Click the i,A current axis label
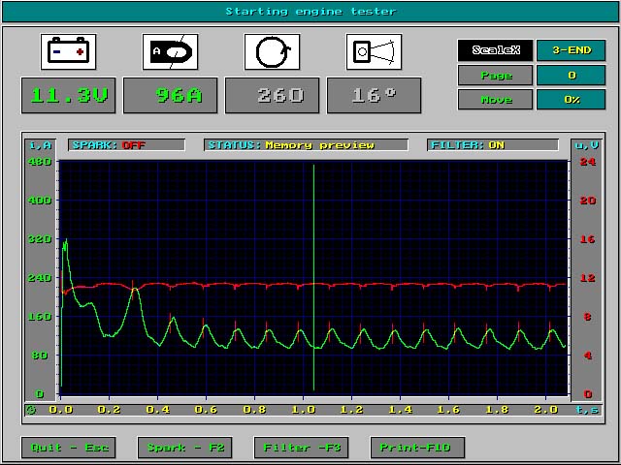Image resolution: width=621 pixels, height=465 pixels. click(x=41, y=145)
